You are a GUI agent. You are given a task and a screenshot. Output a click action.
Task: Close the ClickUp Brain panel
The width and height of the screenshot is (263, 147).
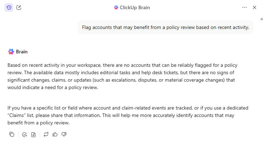254,7
